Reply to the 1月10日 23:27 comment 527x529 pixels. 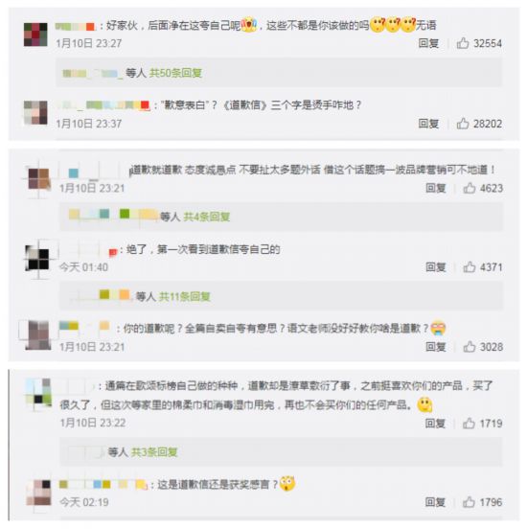(x=428, y=43)
